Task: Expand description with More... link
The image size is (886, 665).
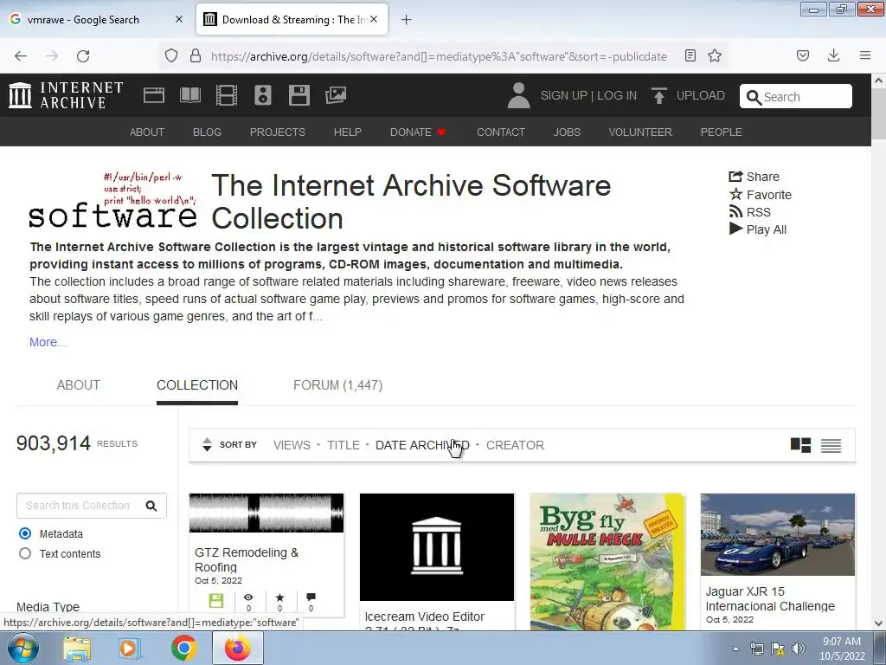Action: [48, 342]
